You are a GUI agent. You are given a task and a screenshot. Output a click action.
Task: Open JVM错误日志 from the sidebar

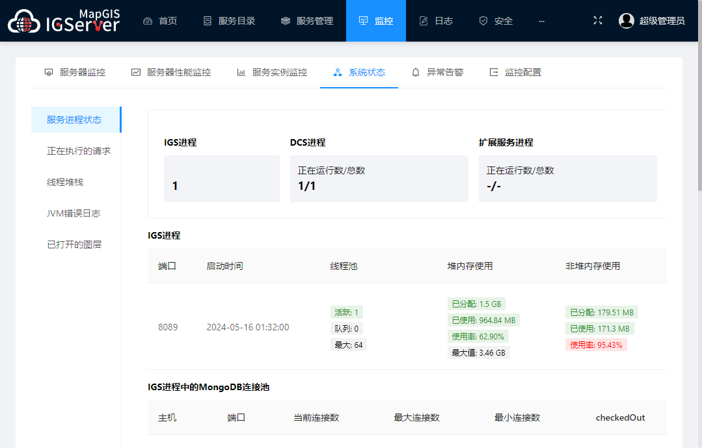(x=74, y=213)
